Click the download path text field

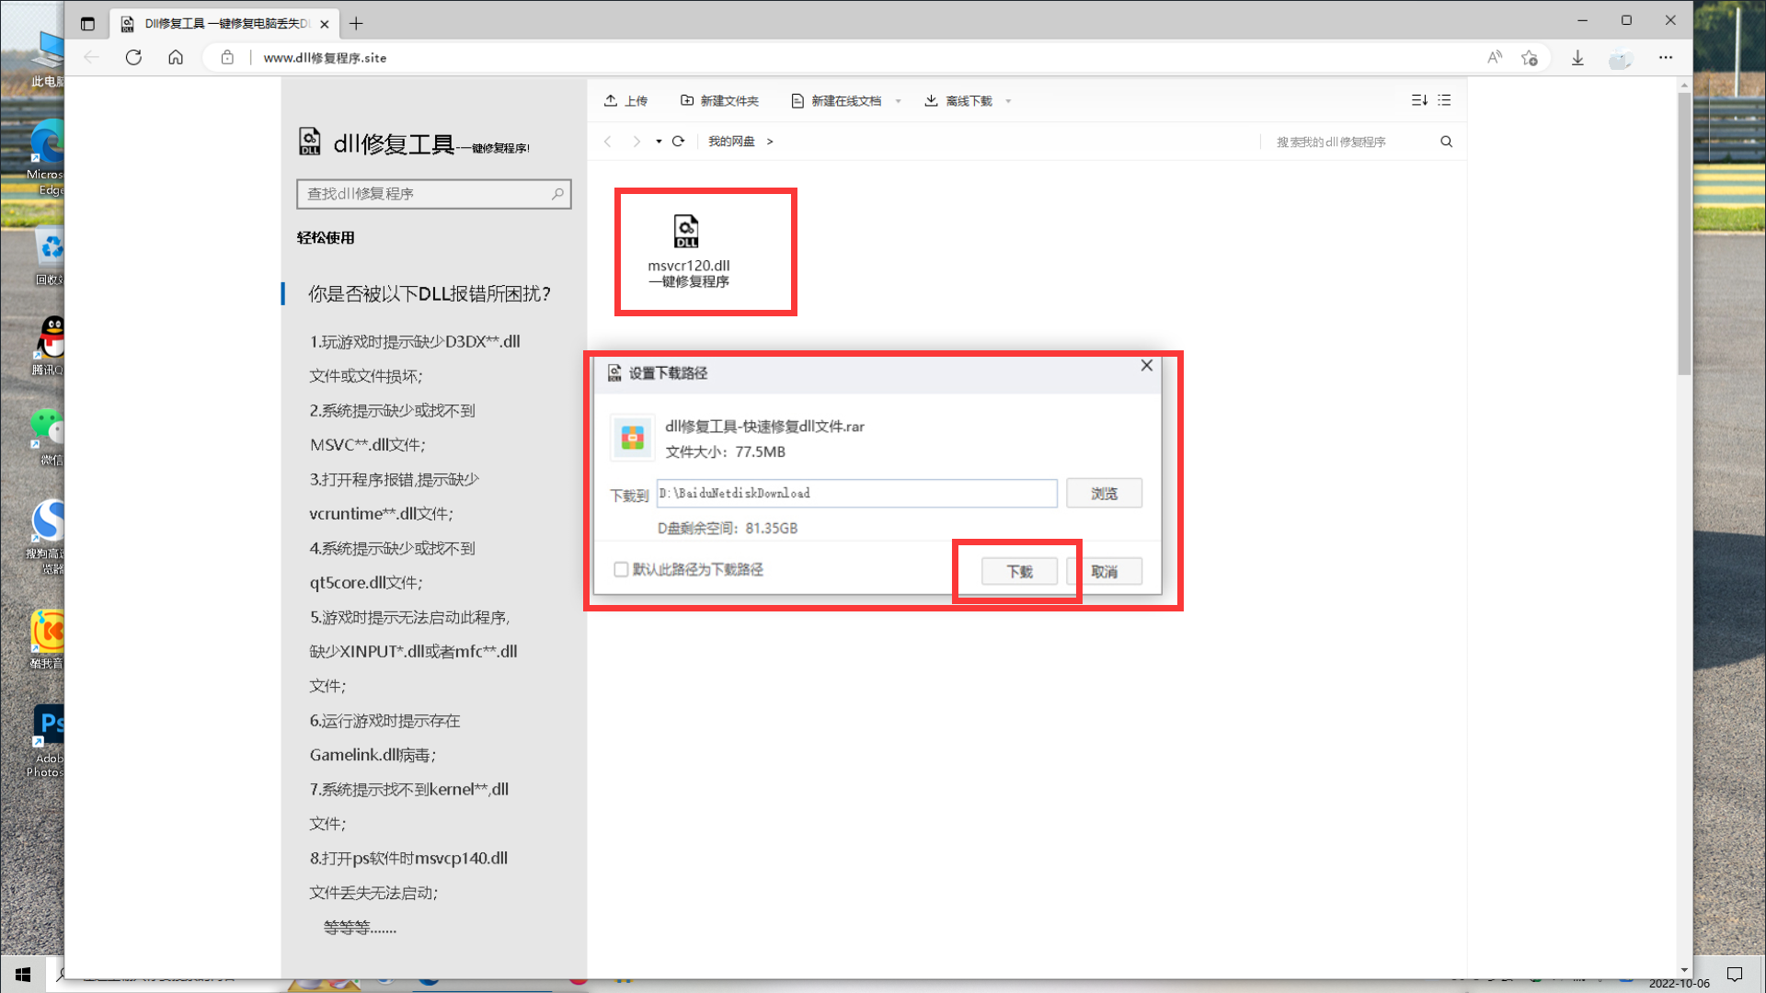coord(856,494)
